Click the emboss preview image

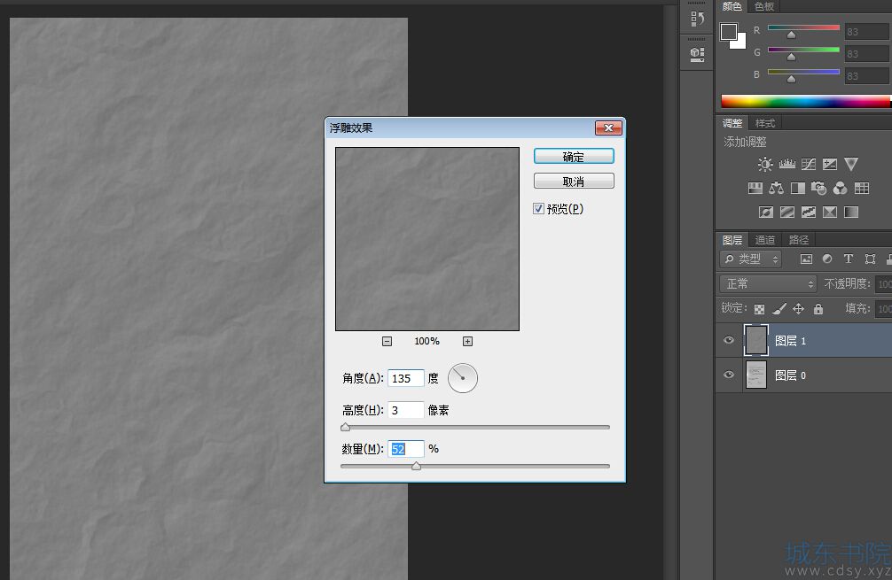point(427,239)
